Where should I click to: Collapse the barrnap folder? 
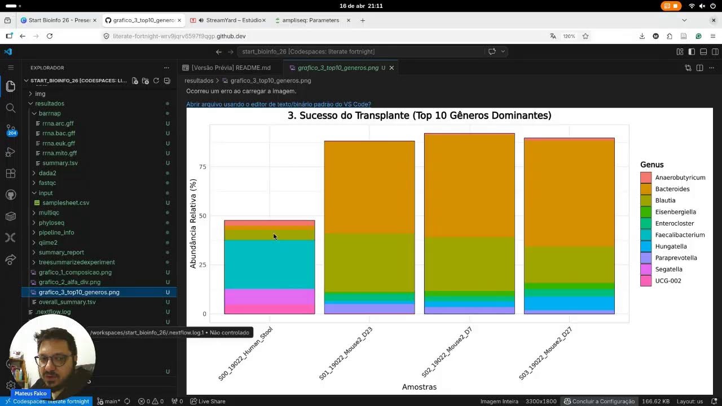(50, 113)
